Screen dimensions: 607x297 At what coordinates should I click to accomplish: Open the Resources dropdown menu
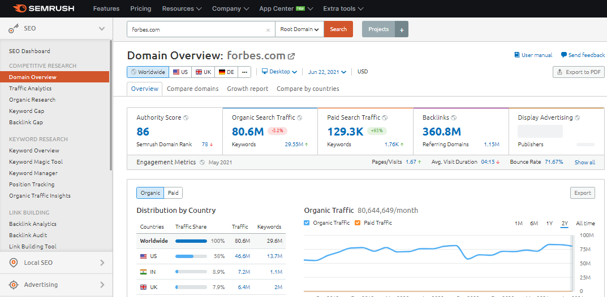click(x=182, y=8)
